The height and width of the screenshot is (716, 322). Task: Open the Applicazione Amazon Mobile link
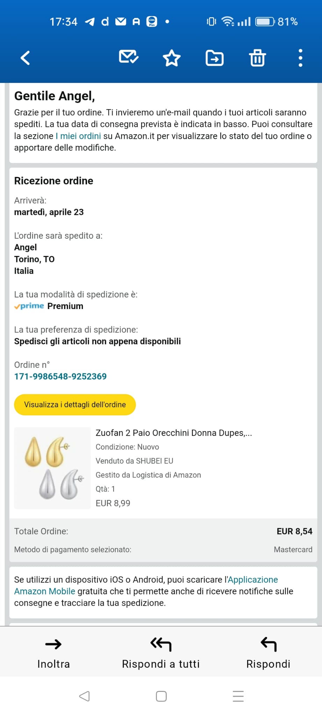[x=252, y=580]
